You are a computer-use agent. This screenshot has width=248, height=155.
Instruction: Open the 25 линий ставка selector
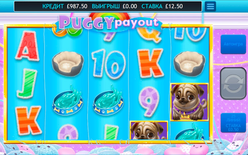click(233, 123)
